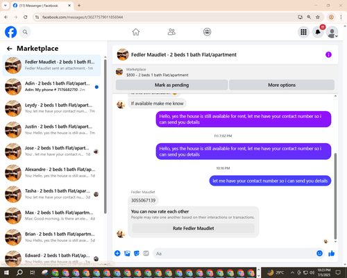The image size is (347, 278).
Task: Open volume speaker tray icon
Action: click(x=312, y=272)
